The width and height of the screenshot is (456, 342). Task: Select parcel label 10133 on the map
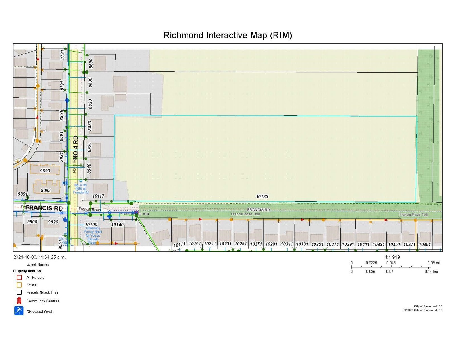click(262, 196)
